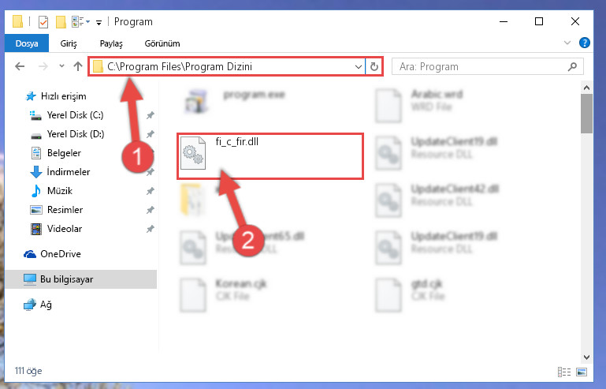This screenshot has height=389, width=606.
Task: Open Yerel Disk (C:) in sidebar
Action: (x=75, y=115)
